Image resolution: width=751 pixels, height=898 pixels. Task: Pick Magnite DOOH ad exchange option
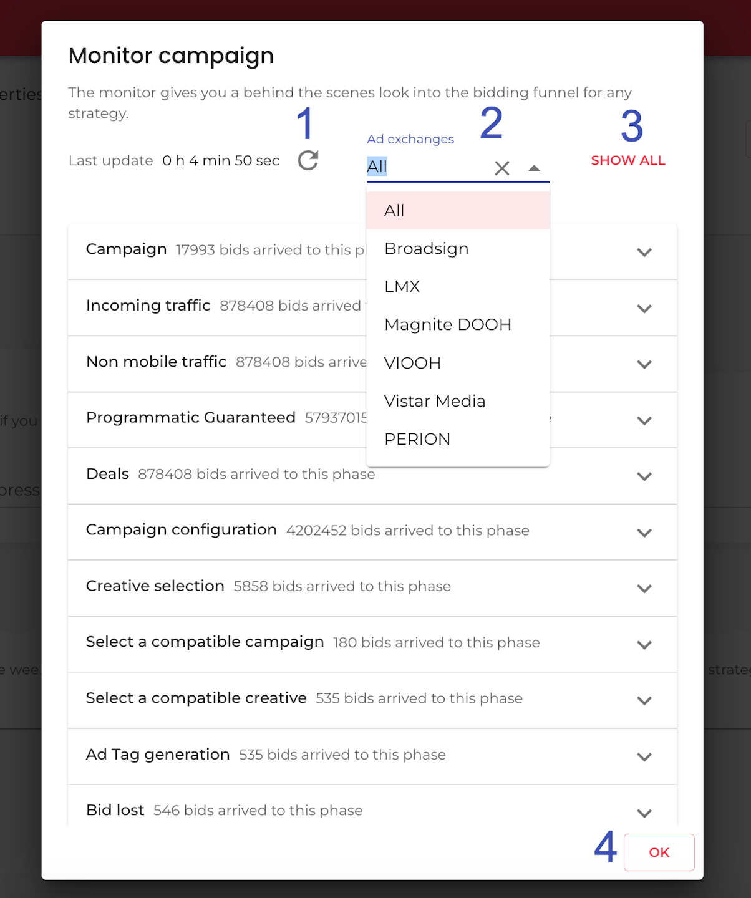click(x=448, y=325)
